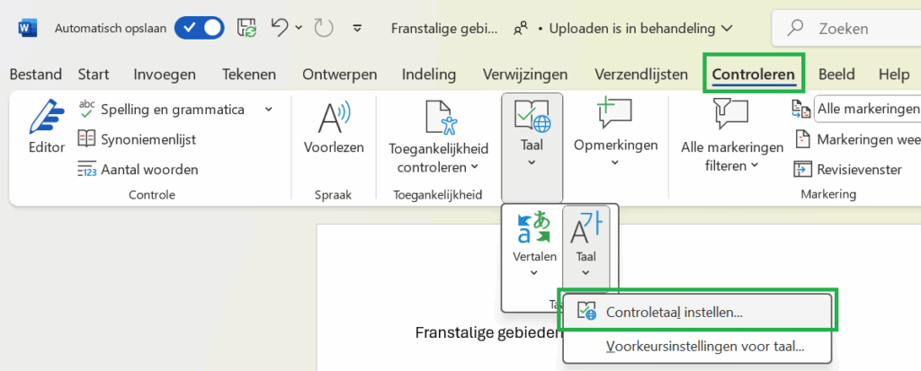921x371 pixels.
Task: Click the Vertalen translate icon
Action: tap(534, 228)
